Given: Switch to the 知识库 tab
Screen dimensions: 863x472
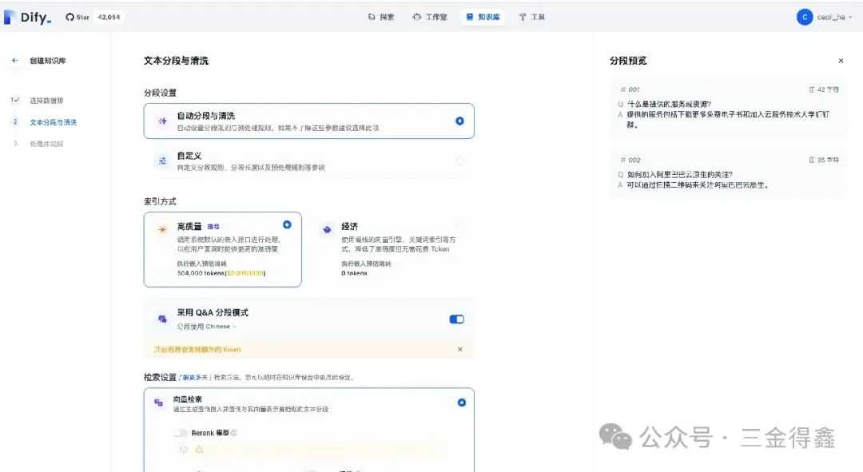Looking at the screenshot, I should [483, 16].
